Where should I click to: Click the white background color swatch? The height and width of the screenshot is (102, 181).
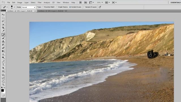pyautogui.click(x=4, y=92)
